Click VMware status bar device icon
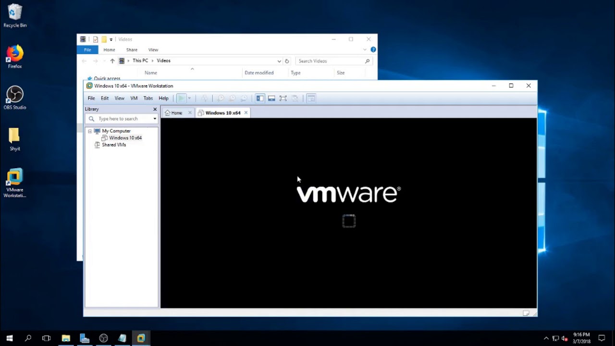This screenshot has height=346, width=615. coord(526,313)
